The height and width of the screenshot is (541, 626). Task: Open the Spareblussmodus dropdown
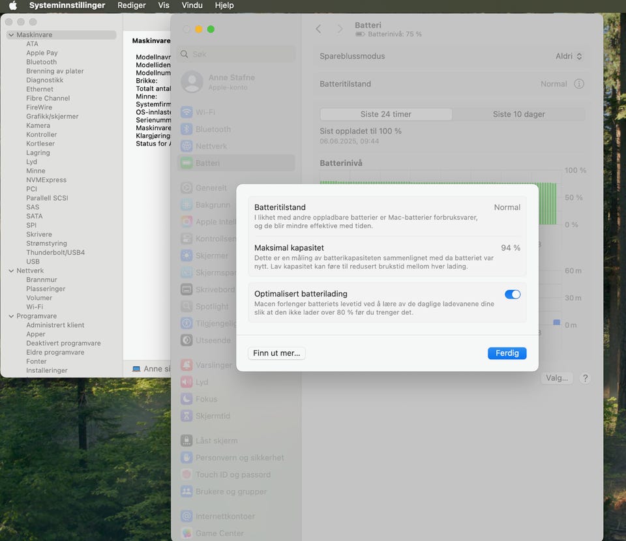tap(569, 57)
